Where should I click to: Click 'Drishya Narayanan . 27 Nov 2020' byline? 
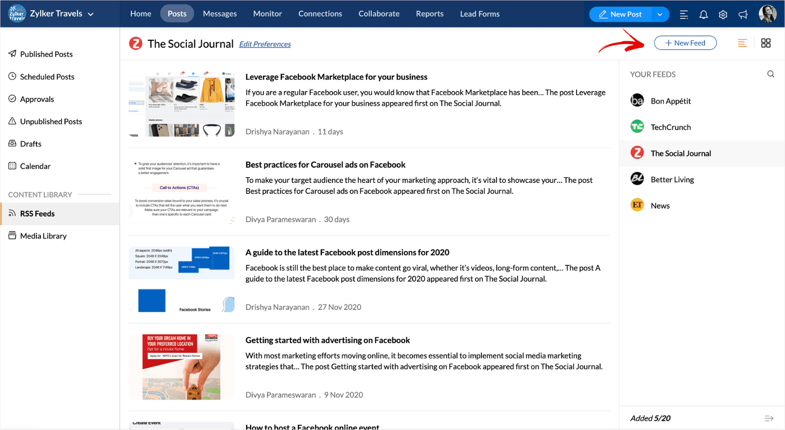pyautogui.click(x=303, y=307)
